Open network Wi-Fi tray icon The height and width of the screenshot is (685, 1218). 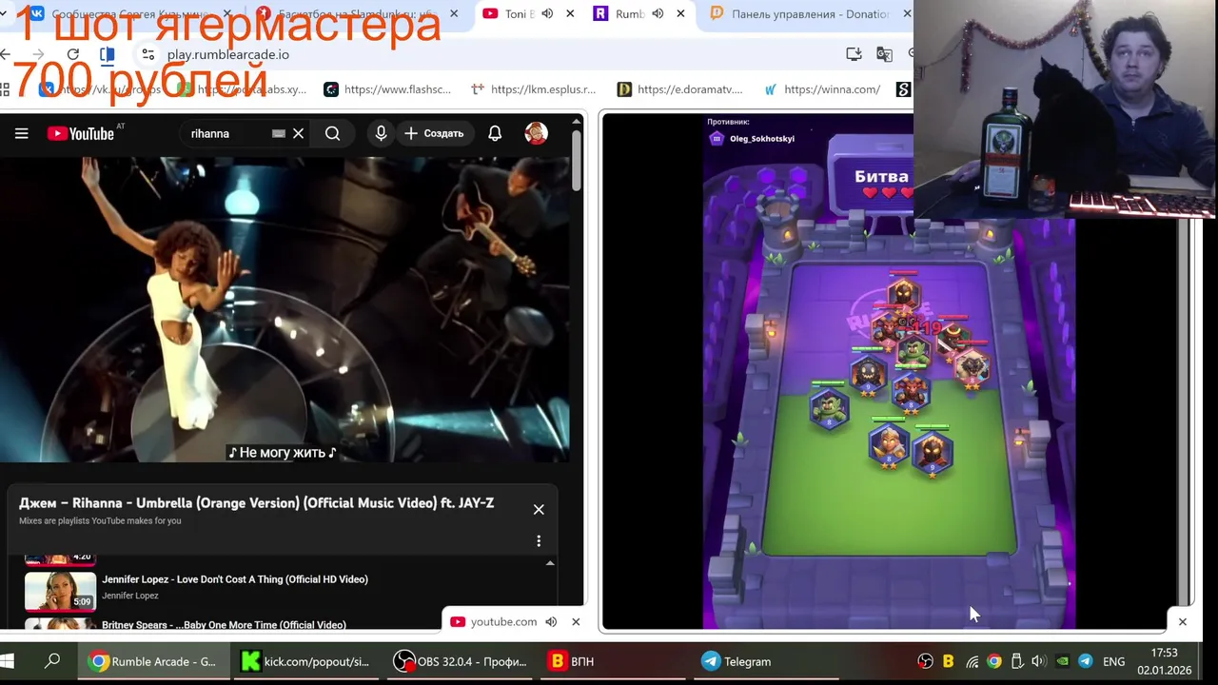[972, 661]
